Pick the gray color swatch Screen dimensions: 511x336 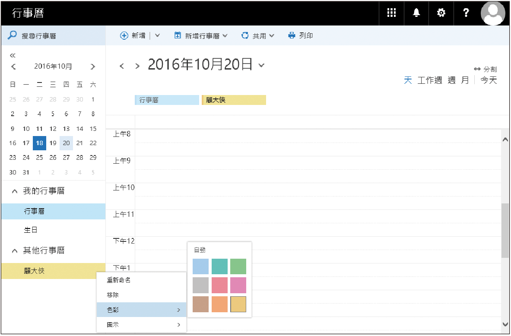coord(201,285)
